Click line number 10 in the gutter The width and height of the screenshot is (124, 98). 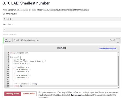click(x=8, y=69)
